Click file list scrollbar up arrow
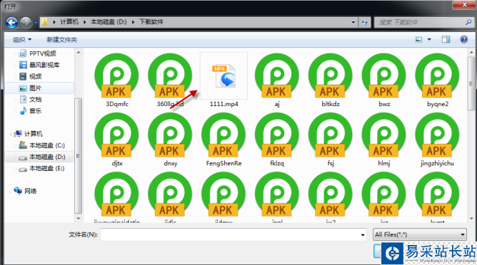The height and width of the screenshot is (265, 477). tap(471, 52)
